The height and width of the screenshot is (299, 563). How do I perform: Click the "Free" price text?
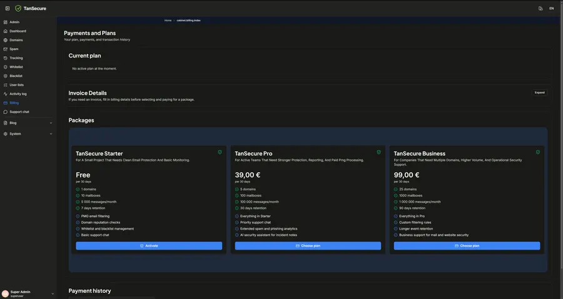83,175
